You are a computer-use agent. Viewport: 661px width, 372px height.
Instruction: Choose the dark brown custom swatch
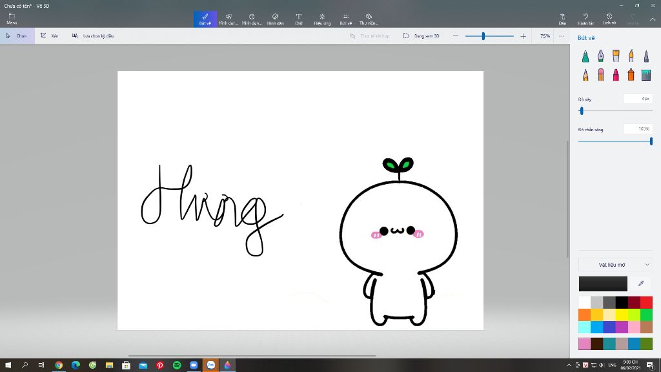point(596,344)
